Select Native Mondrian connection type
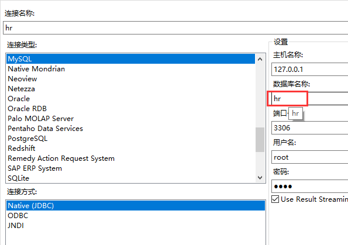Image resolution: width=348 pixels, height=245 pixels. point(131,69)
